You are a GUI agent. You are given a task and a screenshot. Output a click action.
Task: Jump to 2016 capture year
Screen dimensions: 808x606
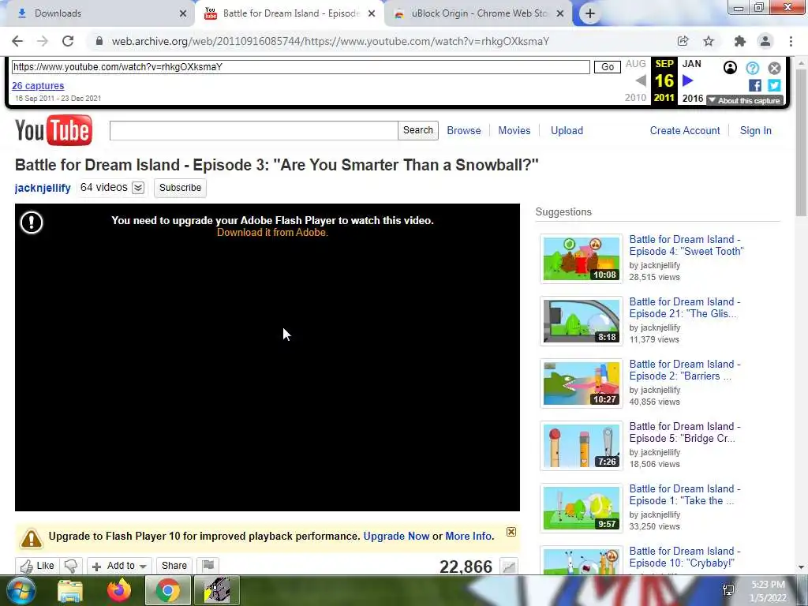[x=693, y=98]
